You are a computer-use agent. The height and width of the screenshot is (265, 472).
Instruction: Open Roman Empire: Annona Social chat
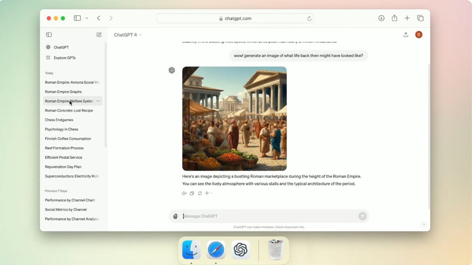click(72, 82)
